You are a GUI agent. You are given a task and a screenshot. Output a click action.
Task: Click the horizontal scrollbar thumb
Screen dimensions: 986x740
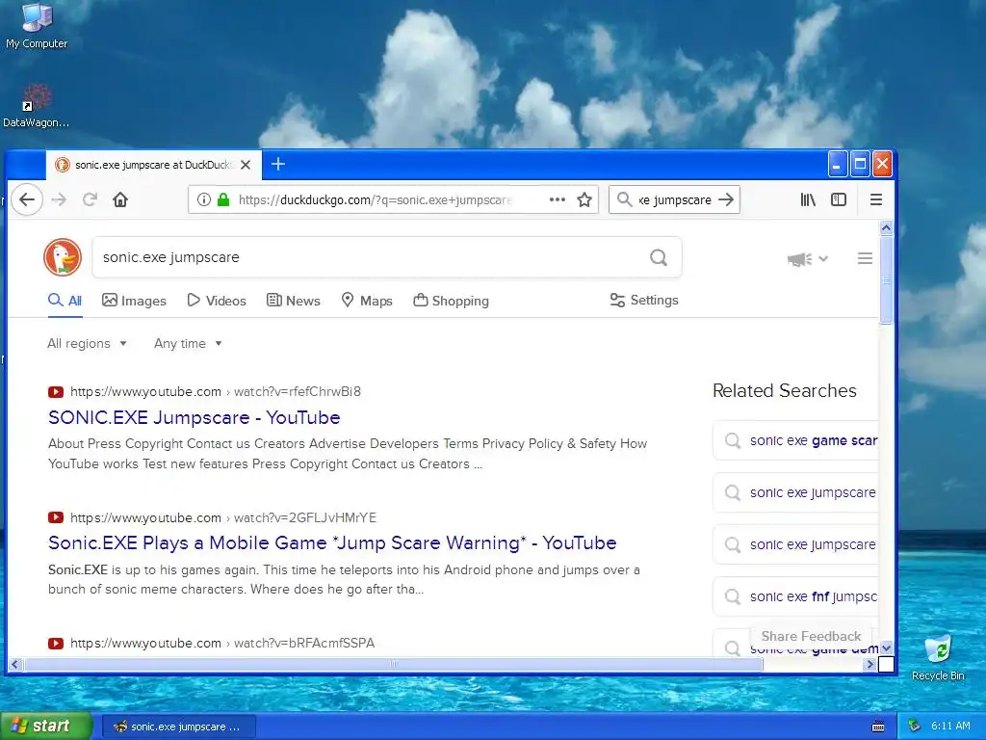click(394, 664)
